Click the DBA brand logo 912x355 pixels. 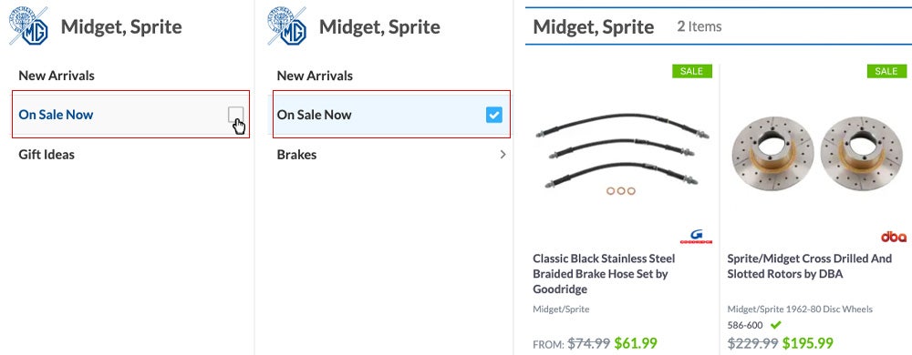point(893,237)
